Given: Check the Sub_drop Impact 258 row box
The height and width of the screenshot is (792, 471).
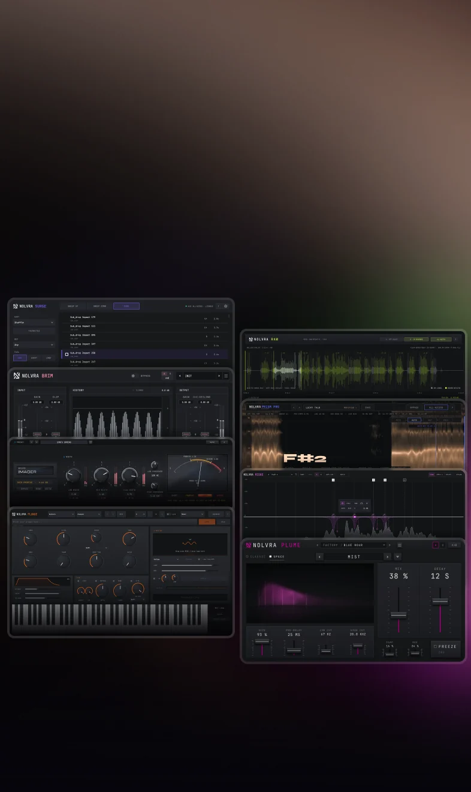Looking at the screenshot, I should pos(67,354).
